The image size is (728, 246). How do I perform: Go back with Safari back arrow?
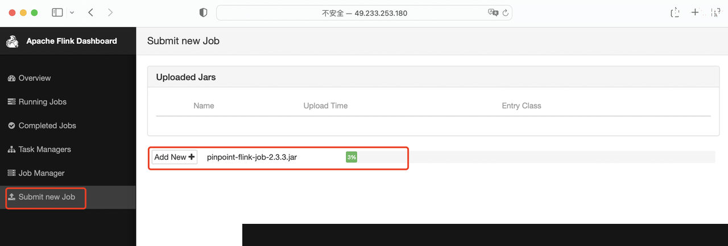coord(91,12)
